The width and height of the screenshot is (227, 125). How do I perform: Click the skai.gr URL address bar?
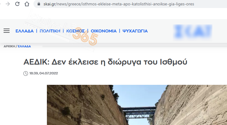119,4
